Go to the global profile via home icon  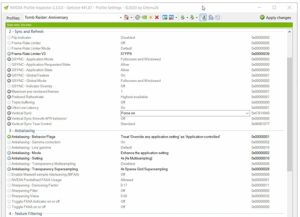(x=126, y=17)
